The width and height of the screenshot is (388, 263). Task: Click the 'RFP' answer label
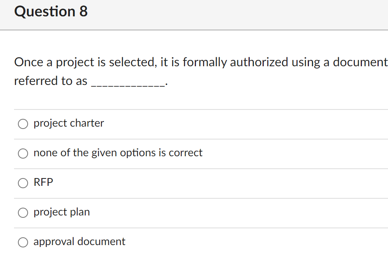coord(43,182)
